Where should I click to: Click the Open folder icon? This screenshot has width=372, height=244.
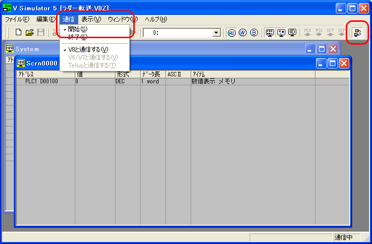click(30, 32)
